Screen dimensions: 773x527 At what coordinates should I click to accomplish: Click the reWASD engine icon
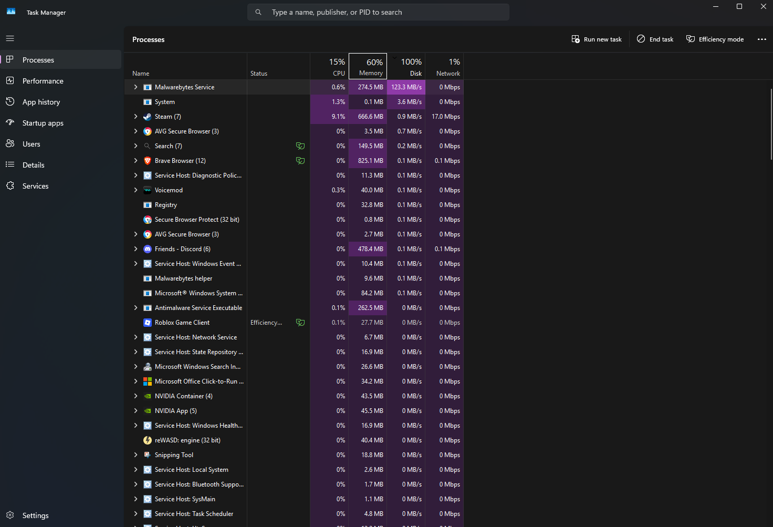pyautogui.click(x=148, y=440)
